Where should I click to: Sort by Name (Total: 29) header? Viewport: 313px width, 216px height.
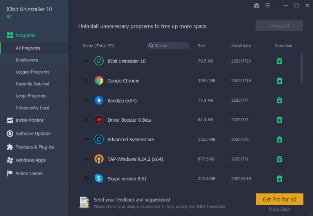(x=99, y=46)
